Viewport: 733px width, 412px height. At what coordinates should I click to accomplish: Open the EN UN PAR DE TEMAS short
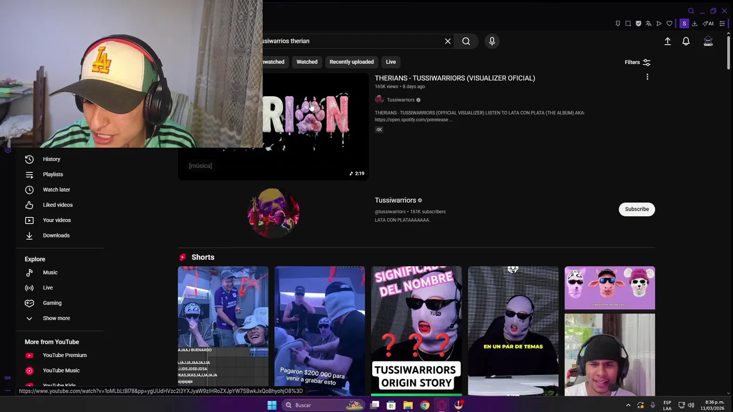[x=513, y=331]
